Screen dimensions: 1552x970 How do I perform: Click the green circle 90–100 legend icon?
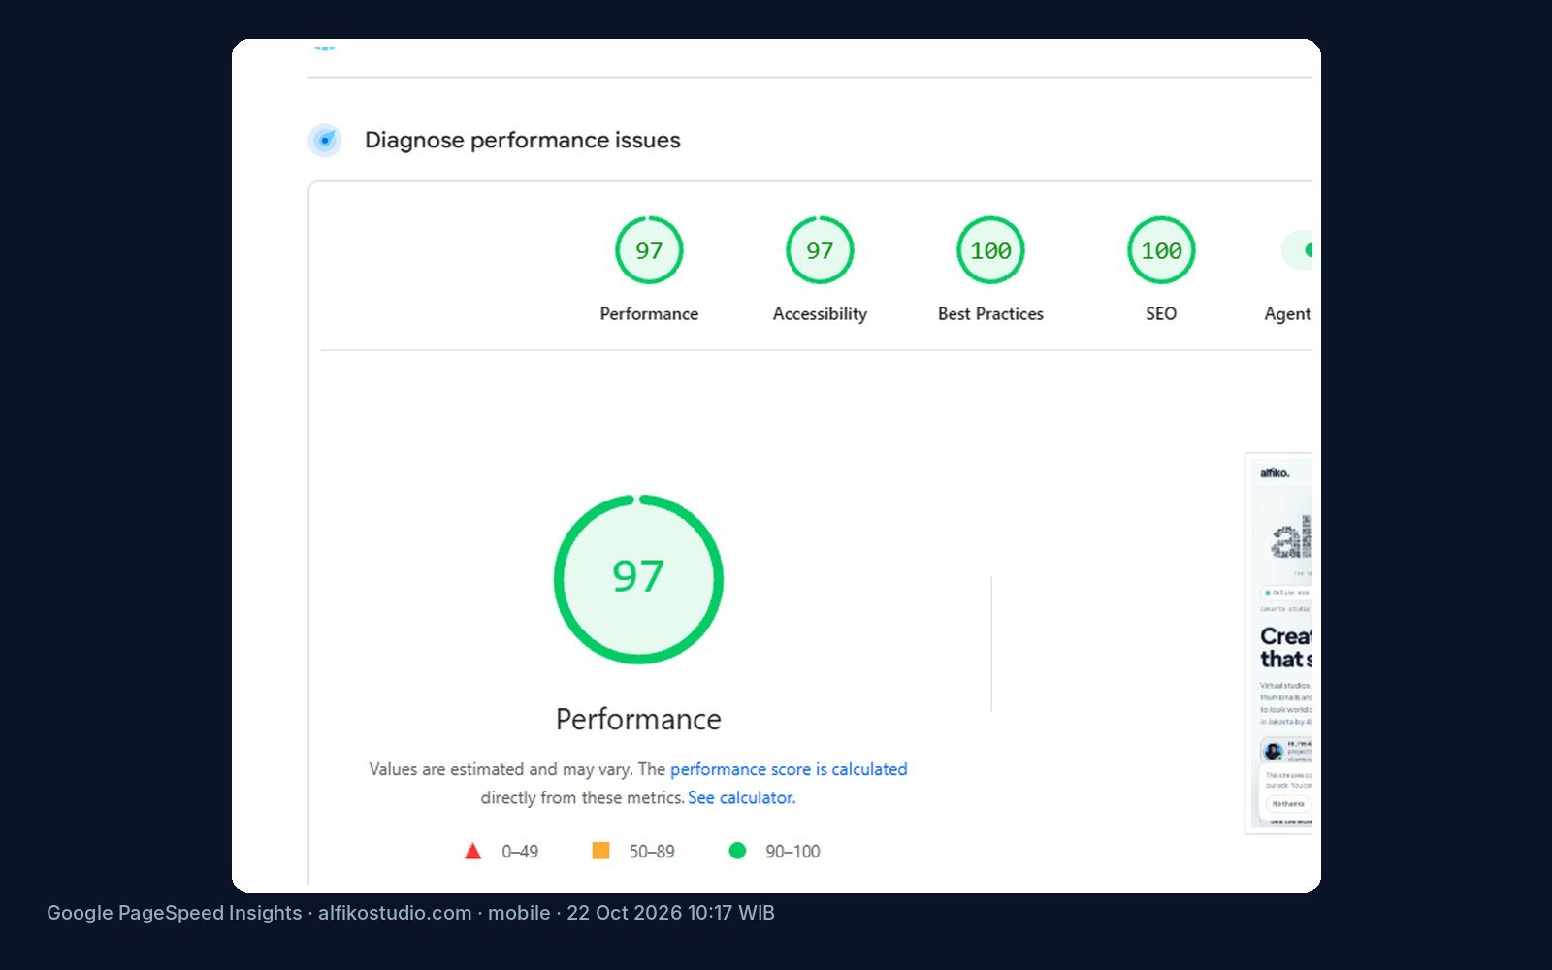click(x=737, y=851)
